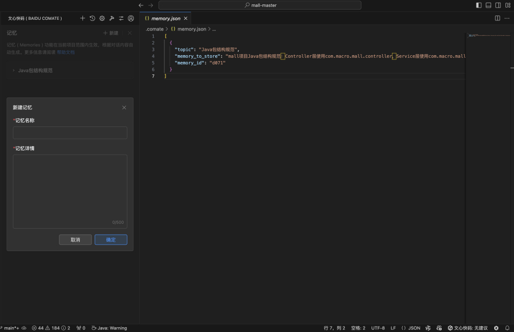Open Comate settings gear icon
The image size is (514, 332).
pos(102,18)
